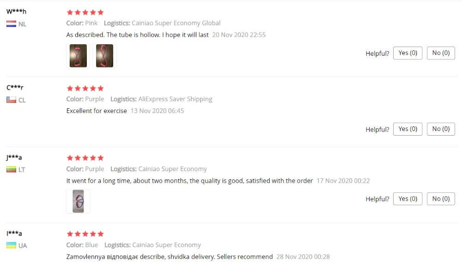Click Yes (0) on J***a's review
This screenshot has width=462, height=262.
[x=408, y=199]
